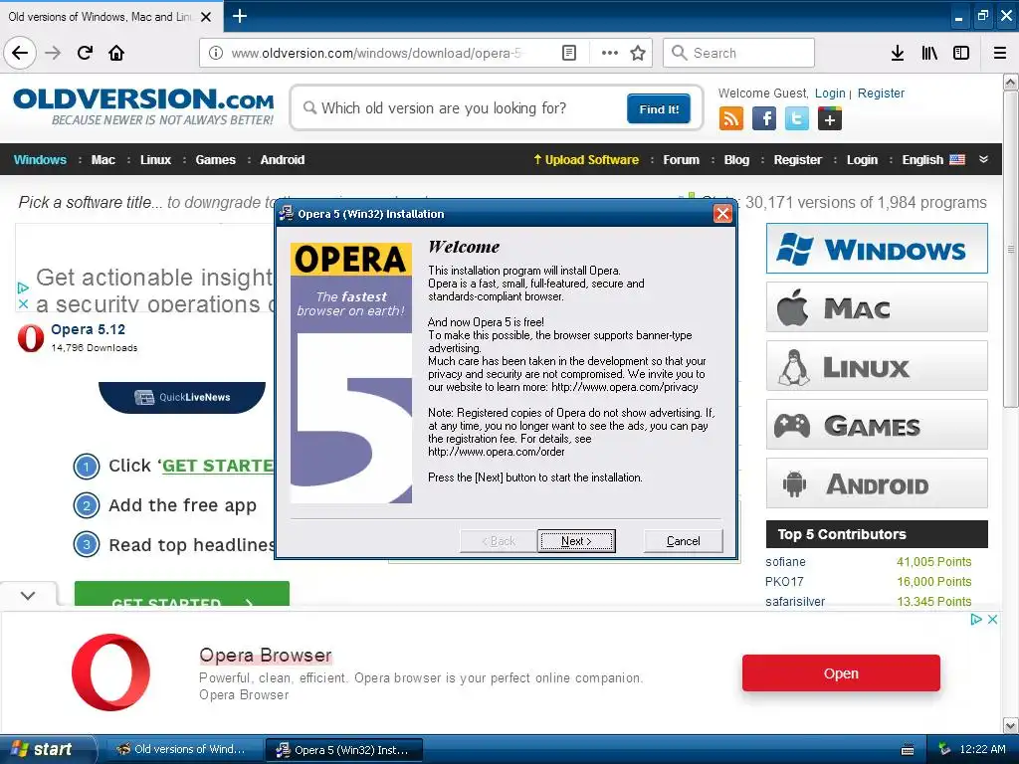
Task: Click the site search field placeholder text
Action: click(444, 107)
